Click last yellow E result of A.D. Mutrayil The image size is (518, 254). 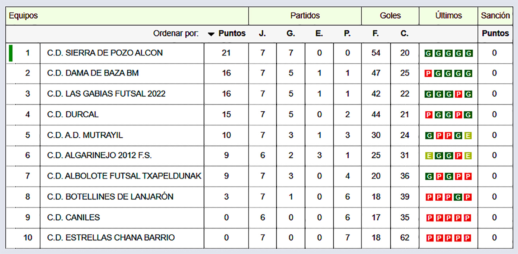click(468, 136)
